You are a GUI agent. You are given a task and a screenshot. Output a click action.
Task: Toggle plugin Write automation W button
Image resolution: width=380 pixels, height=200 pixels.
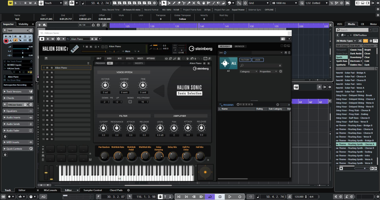click(53, 39)
